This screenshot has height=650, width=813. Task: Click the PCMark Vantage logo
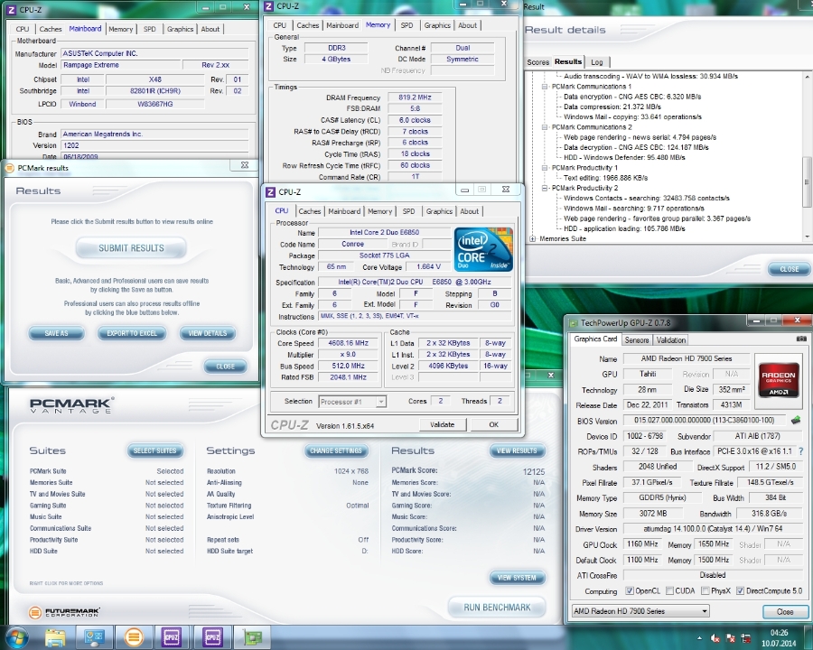[x=71, y=405]
